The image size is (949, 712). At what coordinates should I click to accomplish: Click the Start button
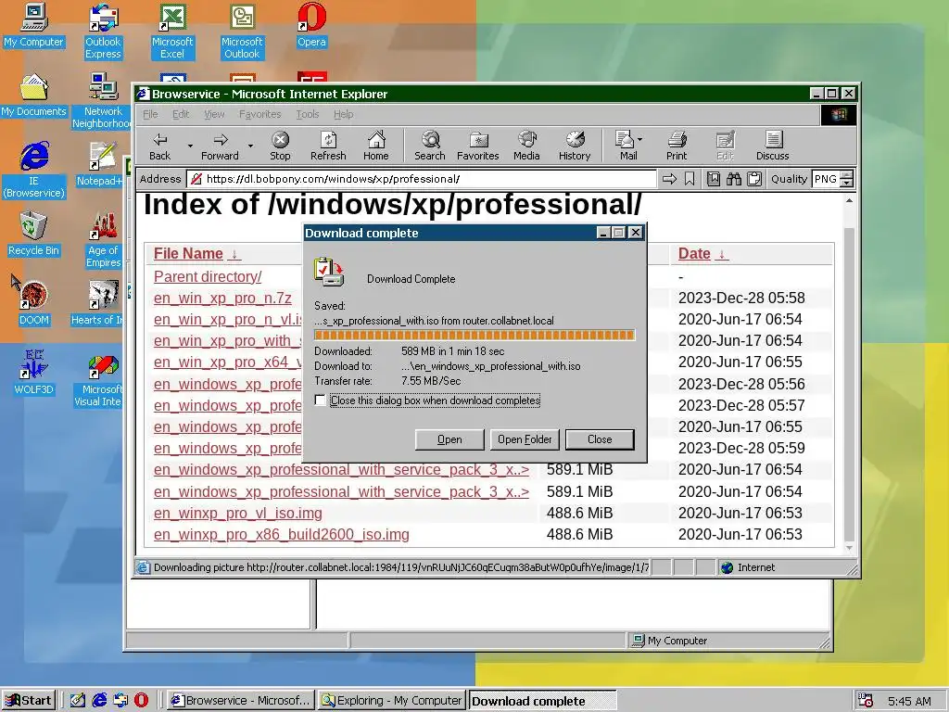coord(29,701)
